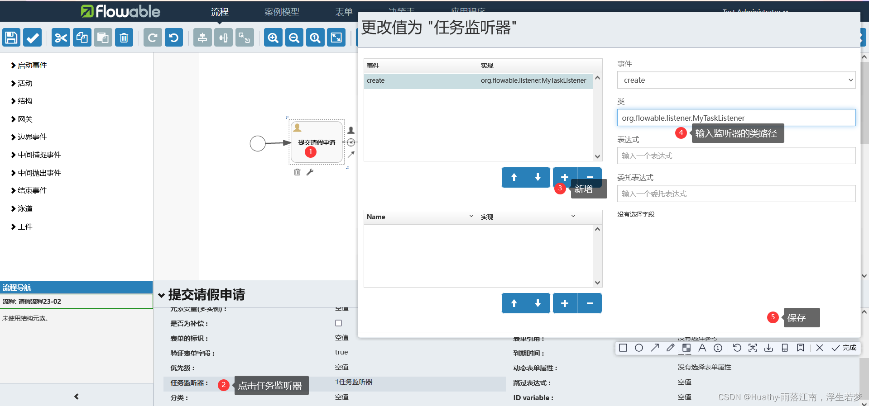The image size is (869, 406).
Task: Choose the pencil drawing tool in the screenshot bar
Action: click(671, 348)
